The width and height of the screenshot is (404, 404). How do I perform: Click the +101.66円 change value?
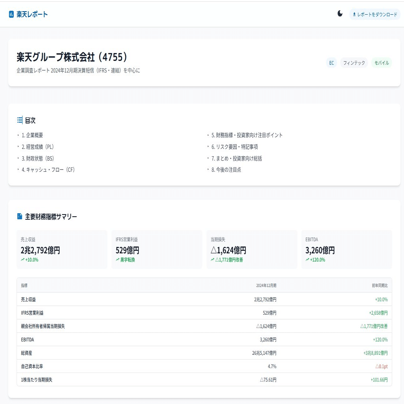[379, 380]
